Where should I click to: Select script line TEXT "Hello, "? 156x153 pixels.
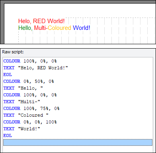(23, 88)
